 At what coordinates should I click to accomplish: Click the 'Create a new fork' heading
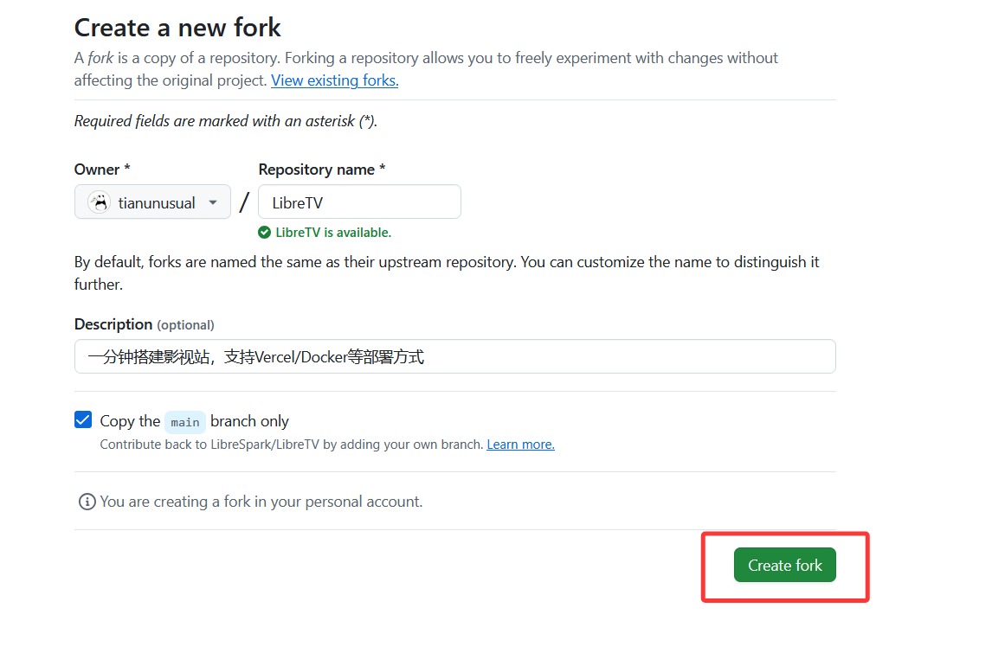click(x=177, y=28)
